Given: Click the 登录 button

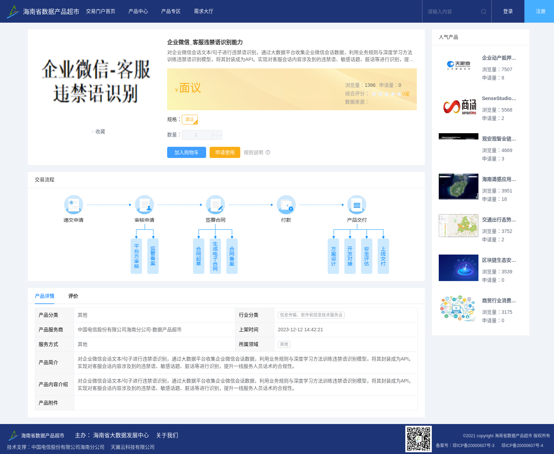Looking at the screenshot, I should (x=508, y=12).
